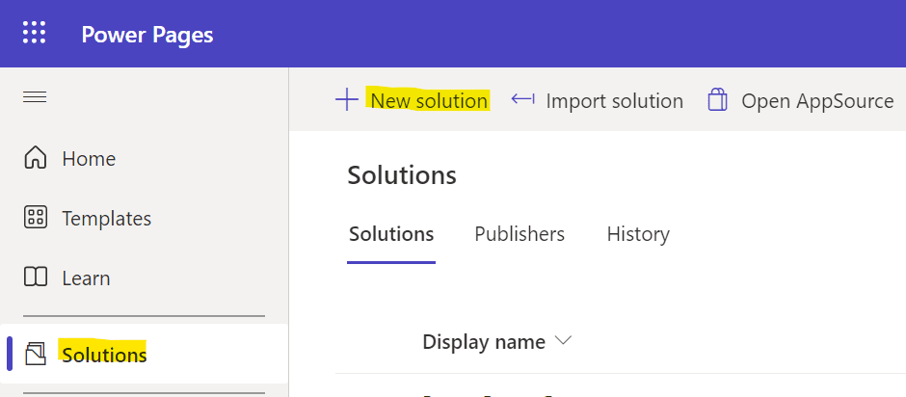Image resolution: width=906 pixels, height=397 pixels.
Task: Select the Solutions tab
Action: (391, 234)
